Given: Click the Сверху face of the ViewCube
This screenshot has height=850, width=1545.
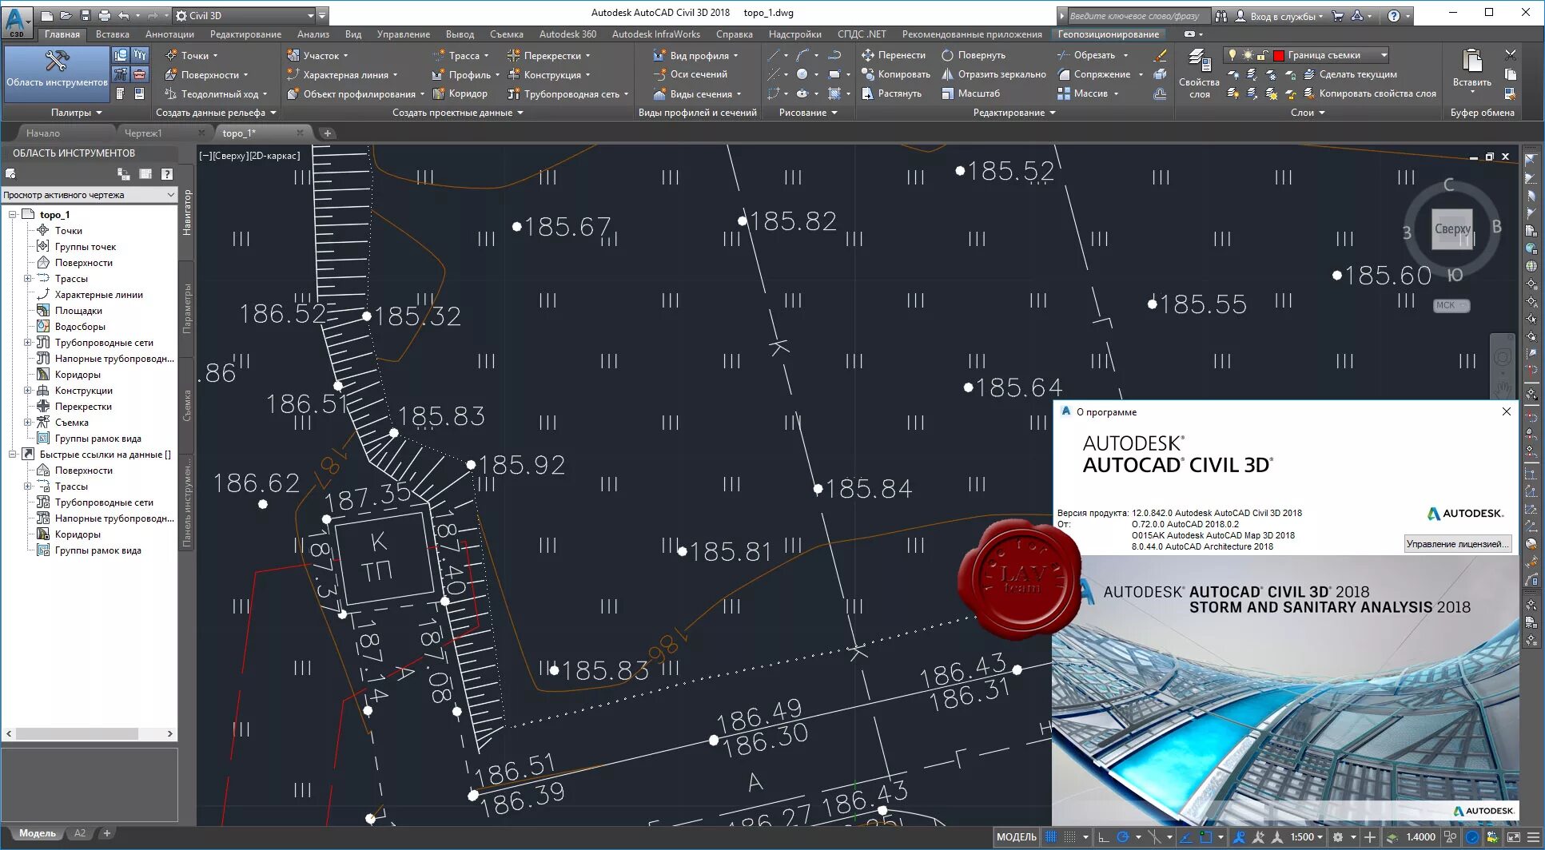Looking at the screenshot, I should point(1451,229).
